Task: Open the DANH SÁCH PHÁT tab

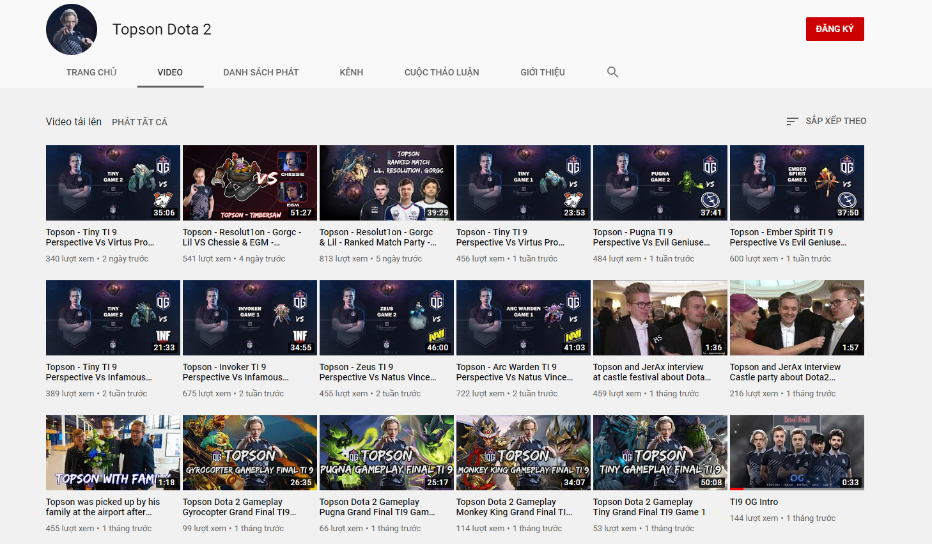Action: tap(261, 72)
